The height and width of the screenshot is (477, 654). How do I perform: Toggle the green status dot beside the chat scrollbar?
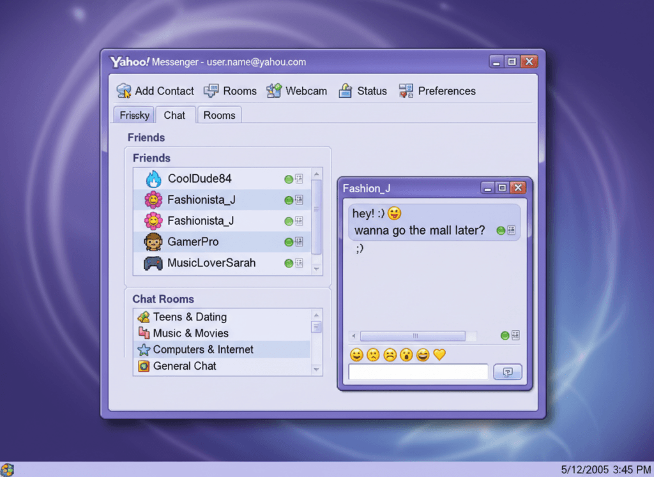504,335
